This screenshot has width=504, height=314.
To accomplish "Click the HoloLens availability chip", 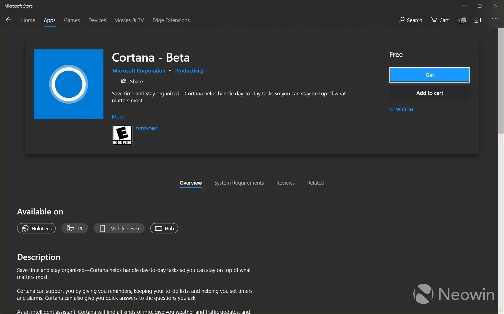I will point(37,228).
